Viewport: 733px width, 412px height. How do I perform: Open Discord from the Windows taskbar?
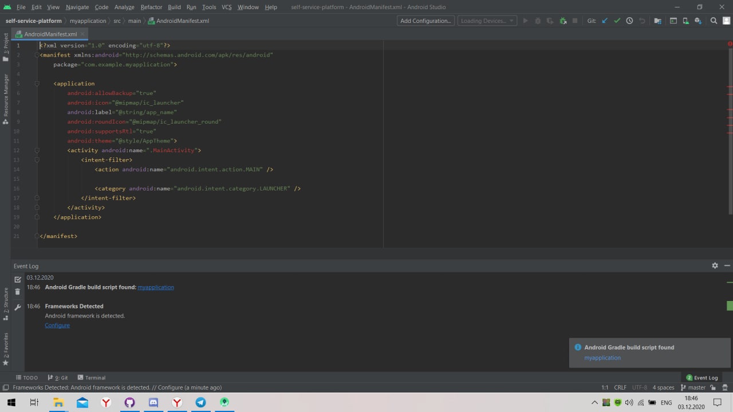153,402
